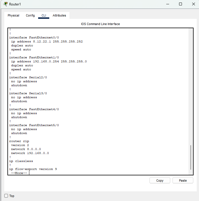Click the line 'interface FastEthernet4/0'

tap(34, 109)
